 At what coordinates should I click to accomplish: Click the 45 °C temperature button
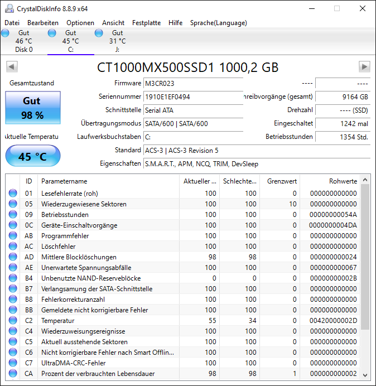tap(33, 156)
